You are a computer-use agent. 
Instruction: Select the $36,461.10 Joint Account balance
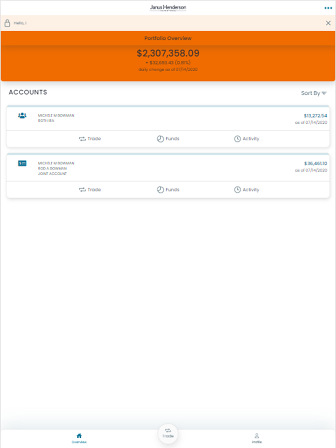(x=315, y=163)
